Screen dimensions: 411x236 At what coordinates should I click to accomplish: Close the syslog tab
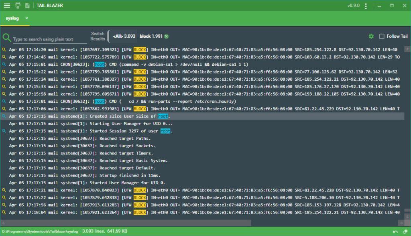[26, 18]
